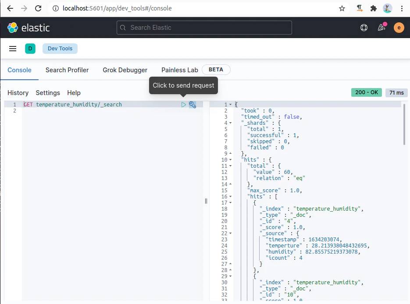Click the browser forward arrow
410x304 pixels.
[24, 8]
